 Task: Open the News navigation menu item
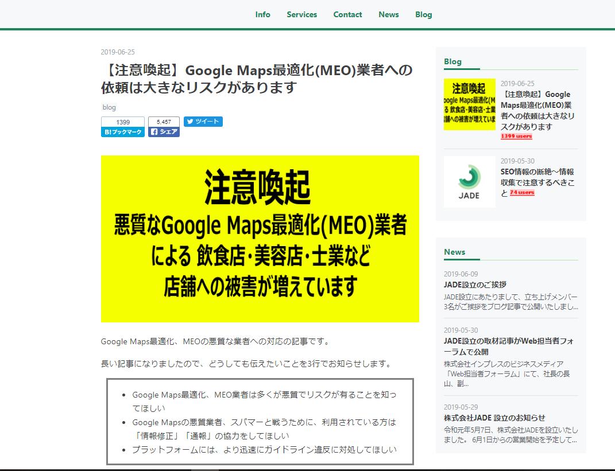pyautogui.click(x=388, y=14)
